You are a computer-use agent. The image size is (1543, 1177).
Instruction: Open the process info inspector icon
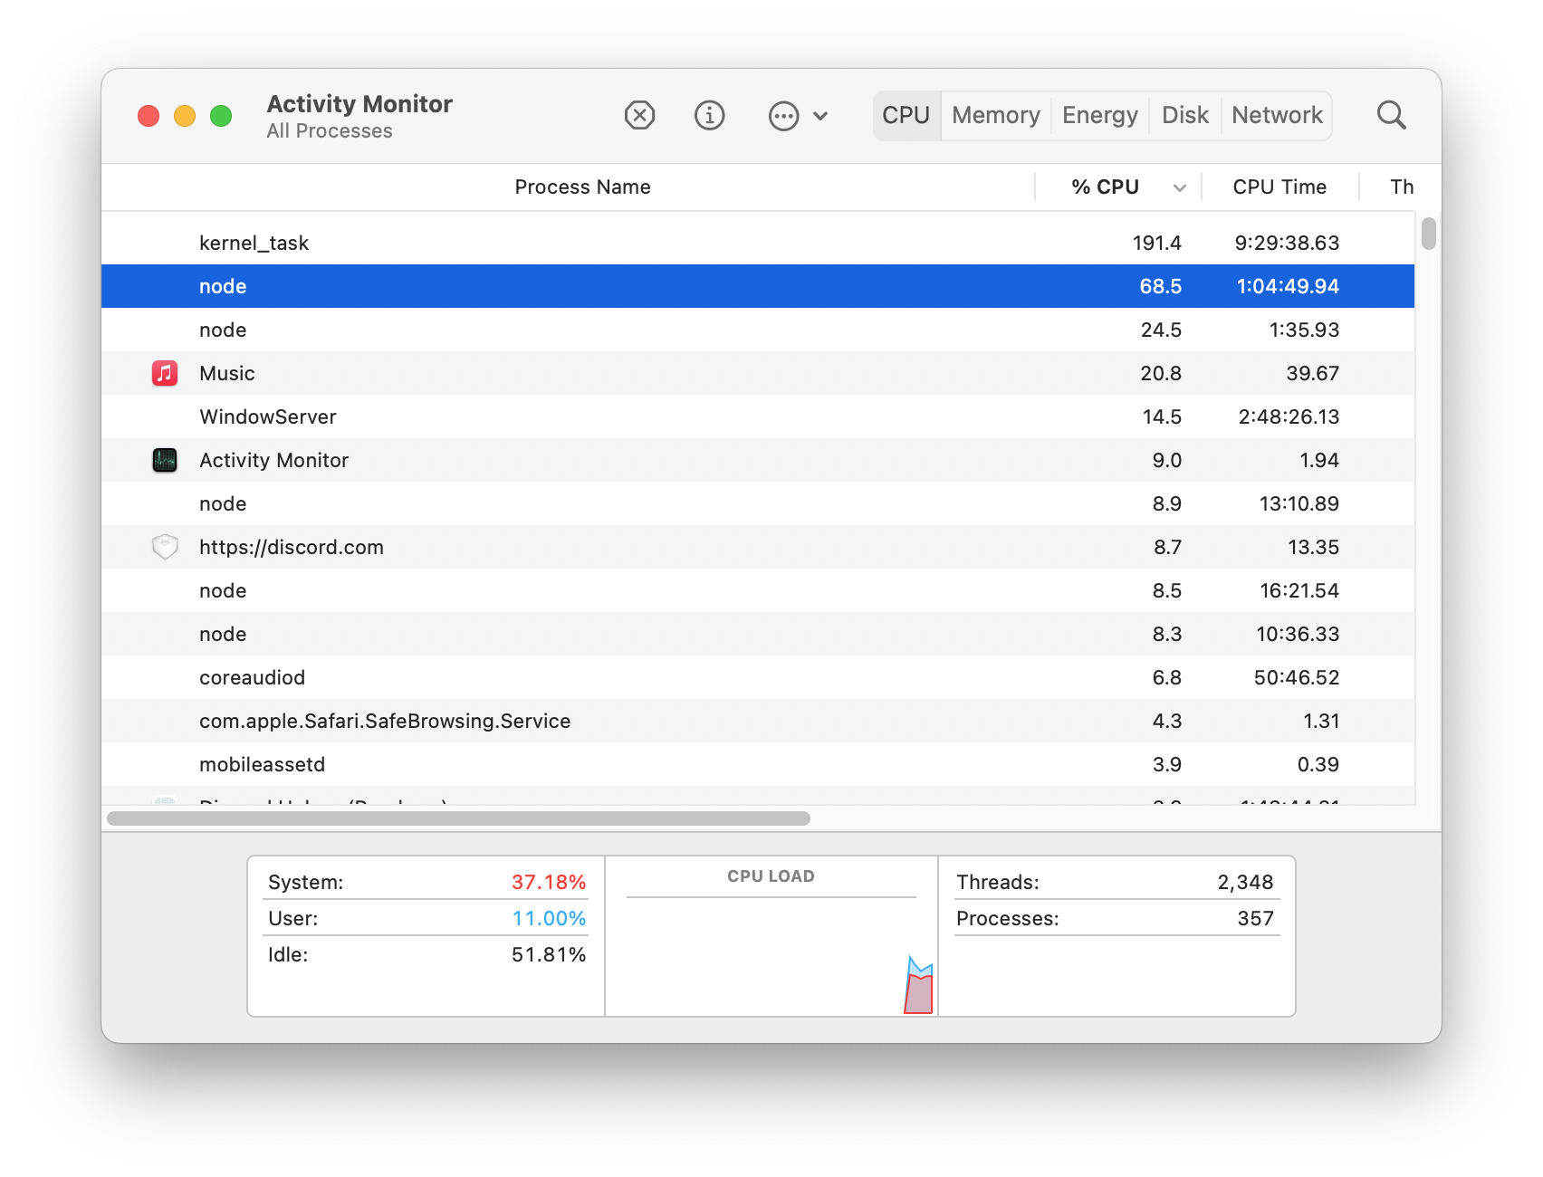pyautogui.click(x=710, y=115)
